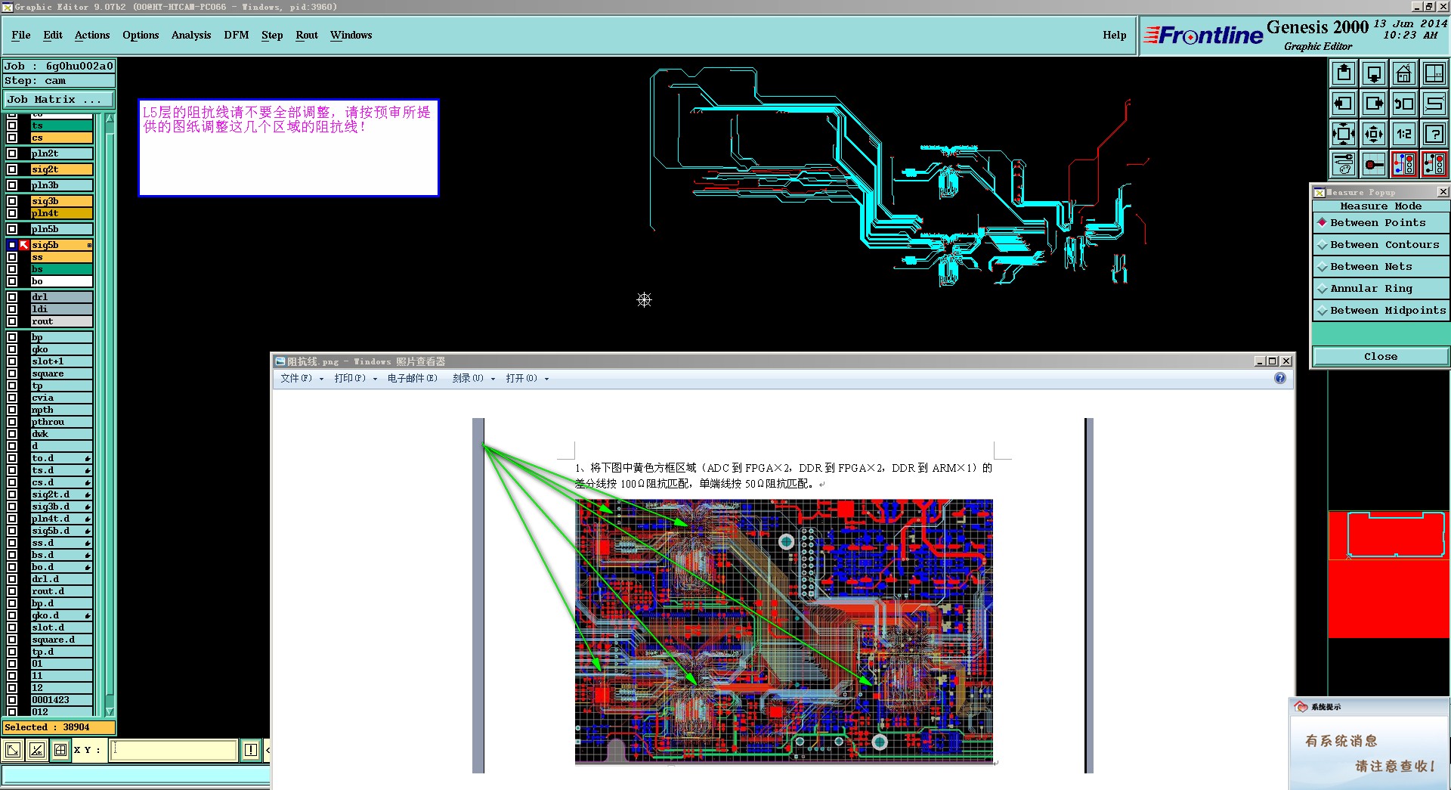The width and height of the screenshot is (1451, 790).
Task: Click the exclamation mark button
Action: (251, 750)
